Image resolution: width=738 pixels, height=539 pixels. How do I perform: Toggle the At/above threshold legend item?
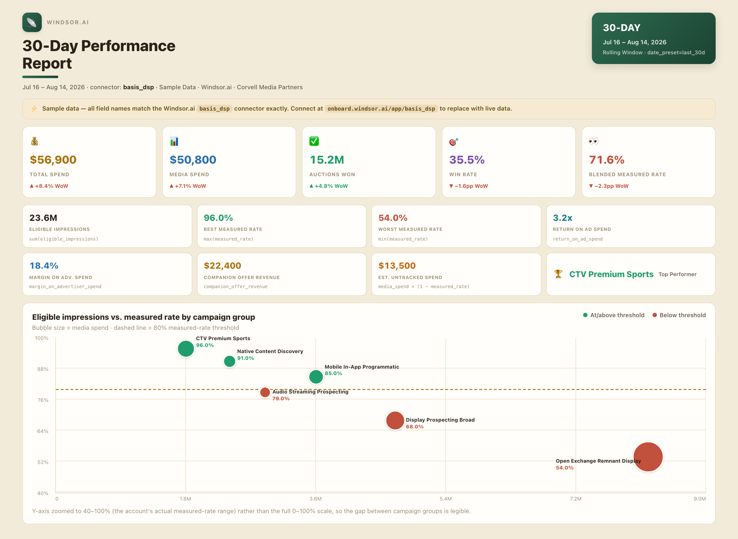point(614,315)
